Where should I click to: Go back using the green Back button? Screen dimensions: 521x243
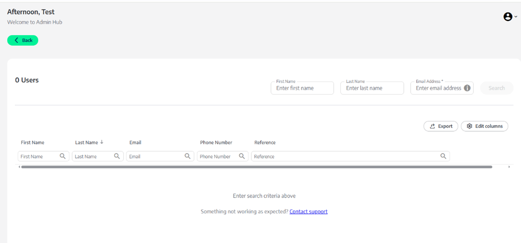(23, 40)
